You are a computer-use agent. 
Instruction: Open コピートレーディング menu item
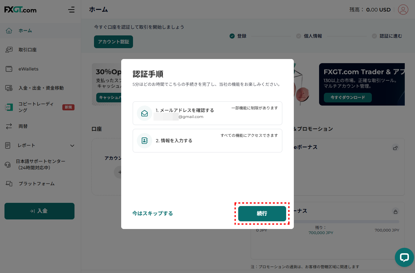click(36, 107)
